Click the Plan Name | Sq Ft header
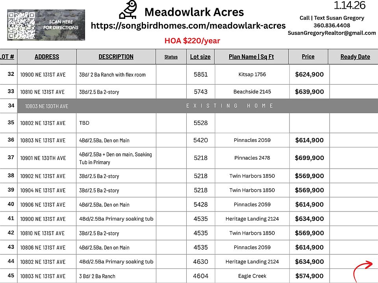This screenshot has width=378, height=283. 251,57
